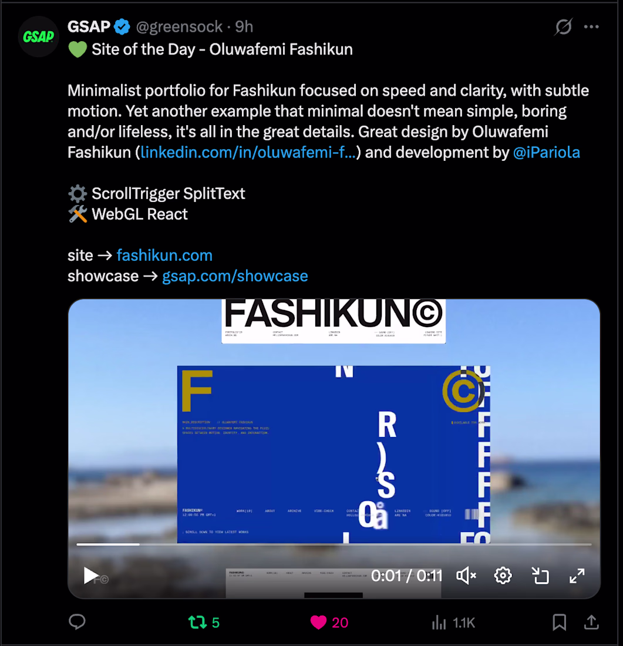Click the @greensock handle
This screenshot has width=623, height=646.
coord(179,27)
